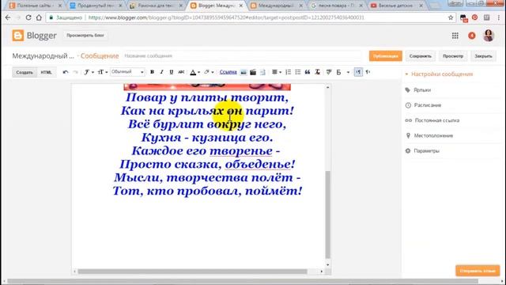Open the paragraph format dropdown Обычный
The height and width of the screenshot is (285, 506).
point(127,72)
